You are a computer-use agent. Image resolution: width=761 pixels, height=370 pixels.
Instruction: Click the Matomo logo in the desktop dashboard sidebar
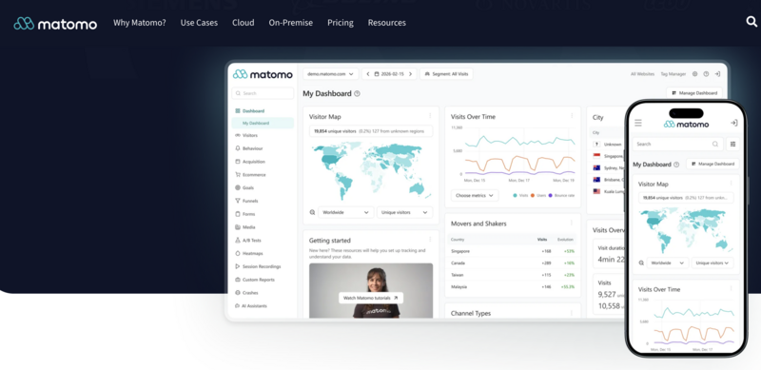263,74
